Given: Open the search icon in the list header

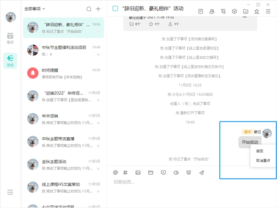Looking at the screenshot, I should click(89, 9).
